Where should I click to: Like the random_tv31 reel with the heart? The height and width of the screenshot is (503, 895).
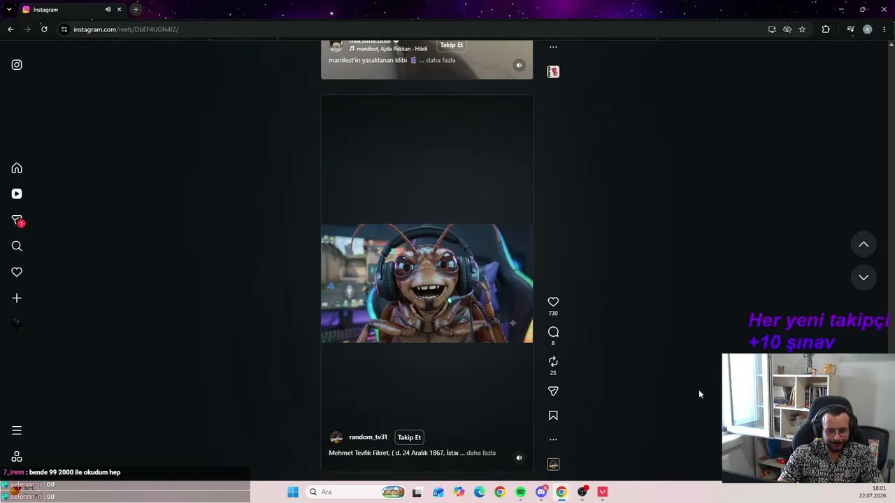pyautogui.click(x=553, y=302)
